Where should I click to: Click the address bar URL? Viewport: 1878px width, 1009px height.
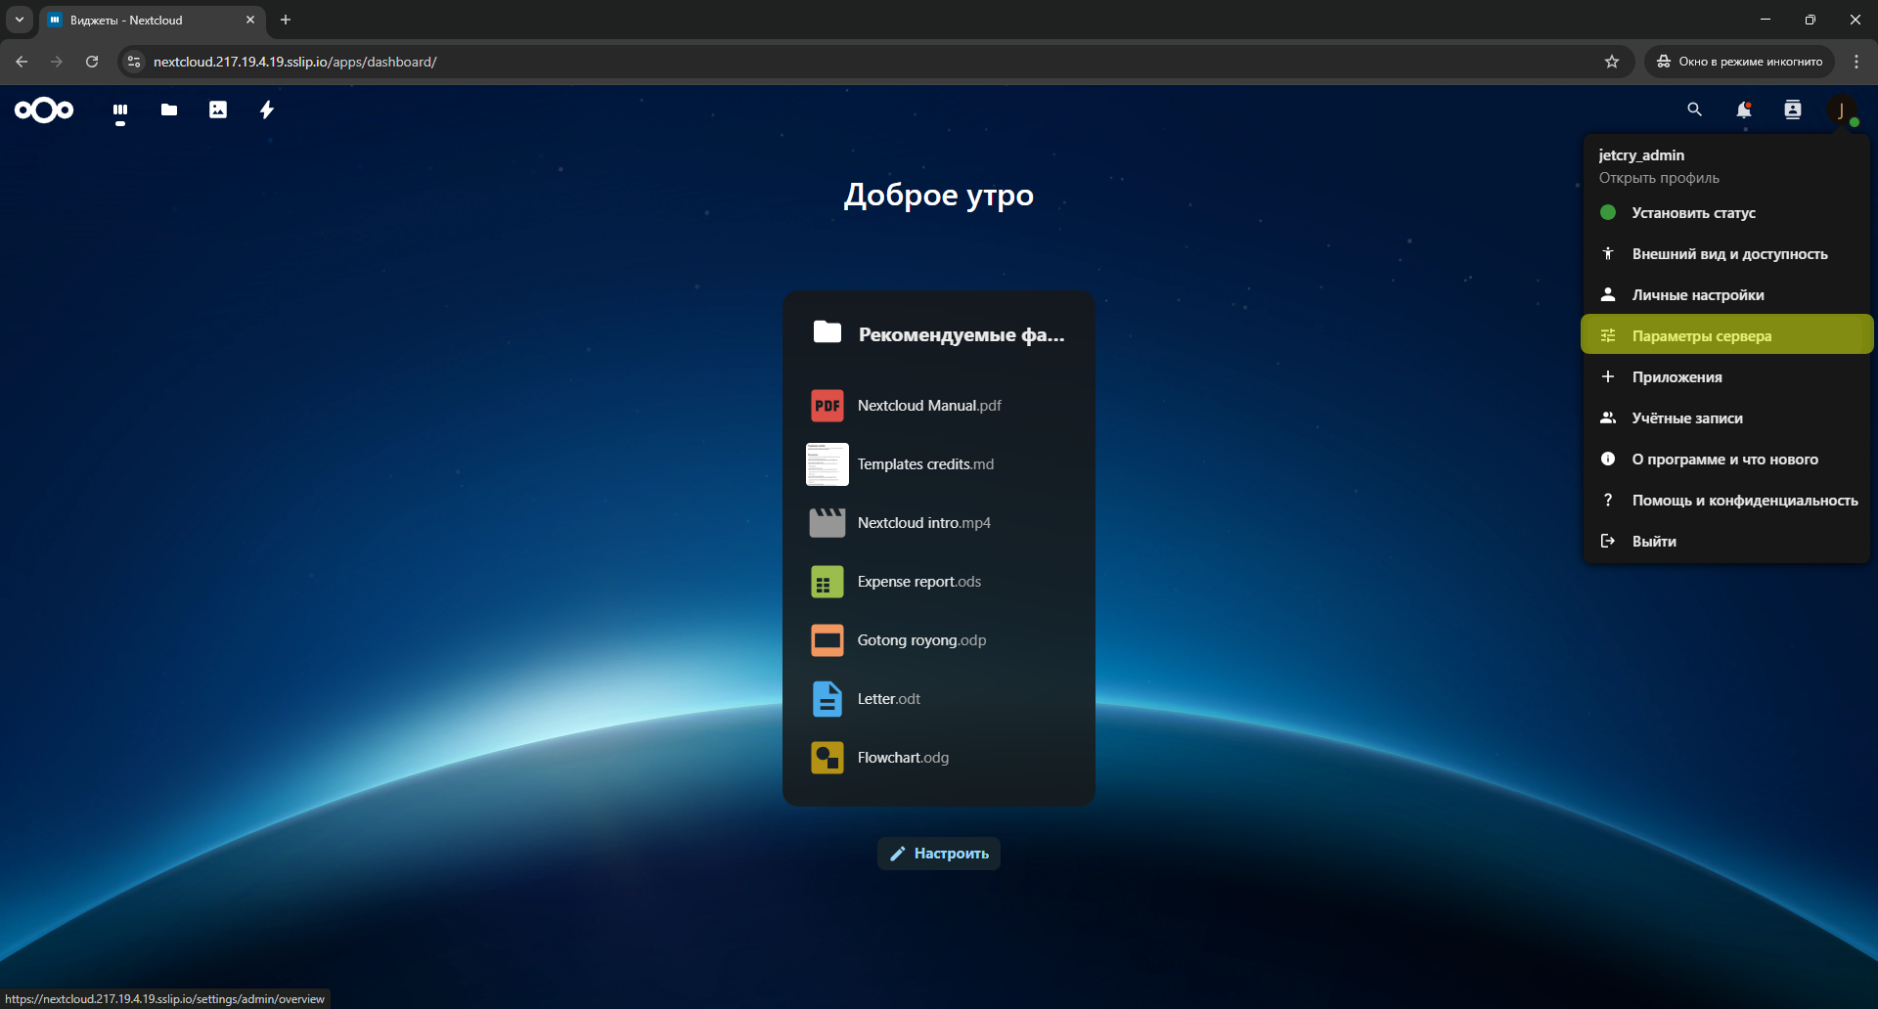click(x=295, y=62)
